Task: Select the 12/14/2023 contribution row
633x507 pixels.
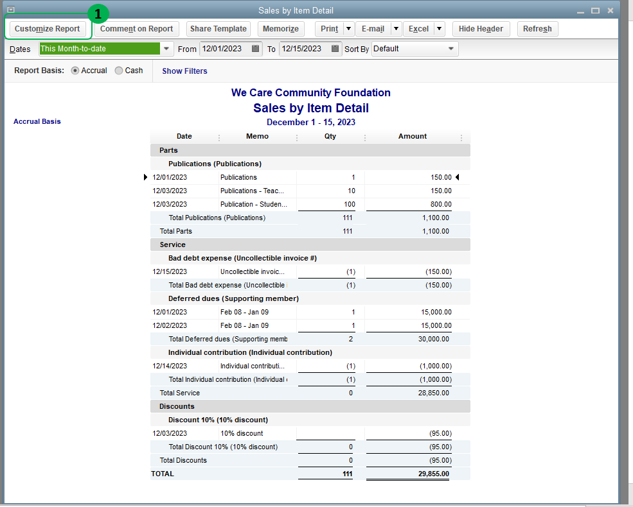Action: coord(310,366)
